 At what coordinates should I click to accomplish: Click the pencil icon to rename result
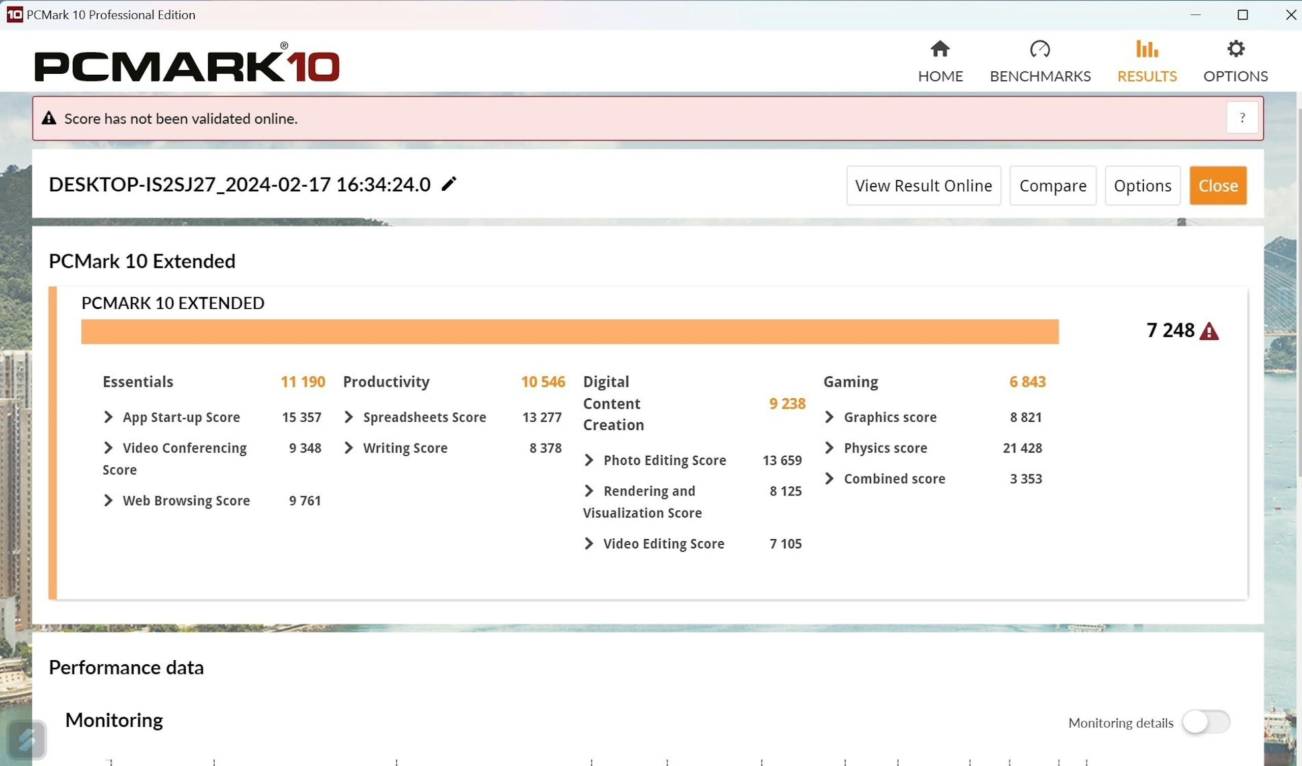click(x=449, y=184)
